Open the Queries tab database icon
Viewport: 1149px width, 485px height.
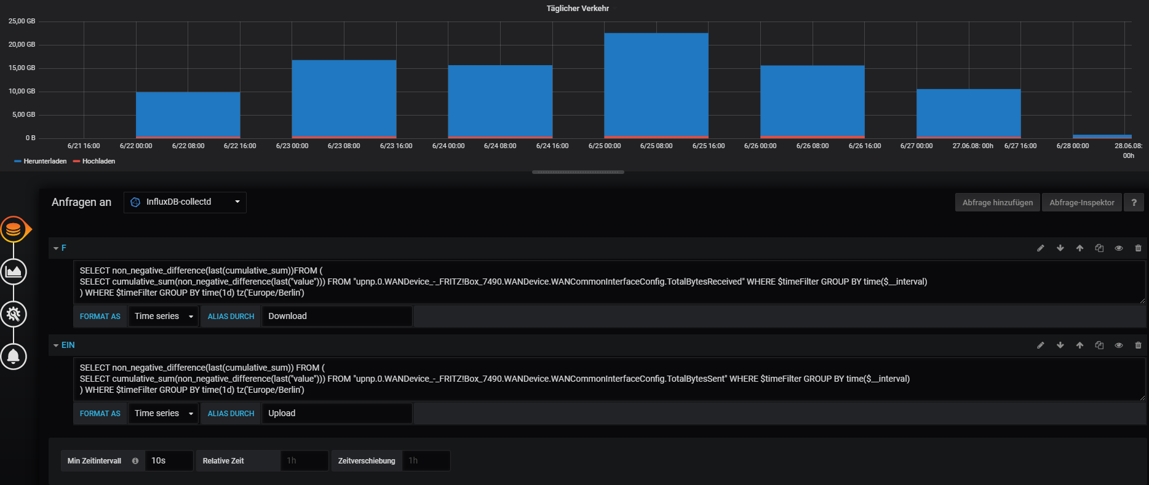coord(14,229)
